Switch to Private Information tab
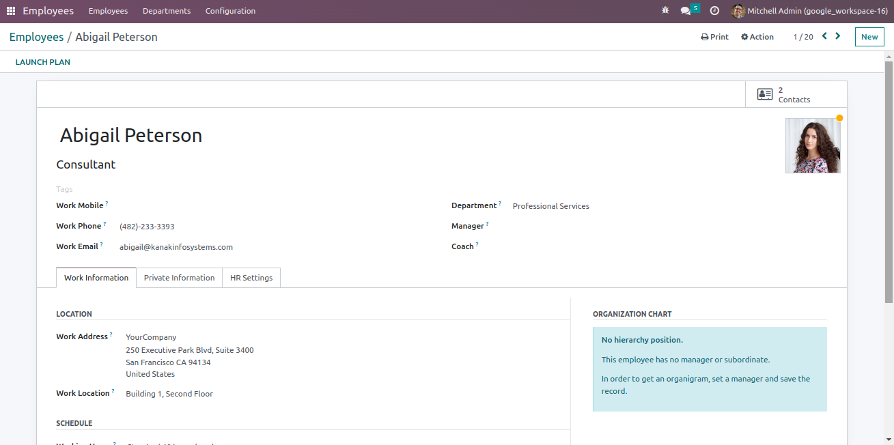894x445 pixels. 179,278
